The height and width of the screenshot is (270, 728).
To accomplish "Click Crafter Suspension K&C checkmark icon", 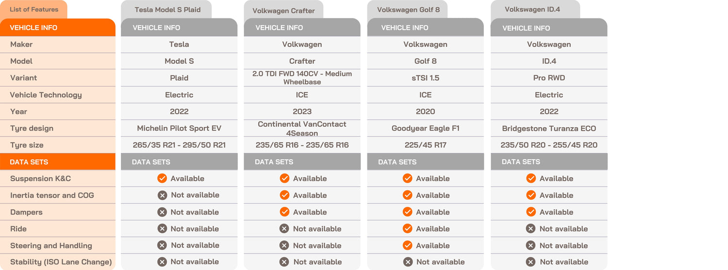I will tap(284, 178).
